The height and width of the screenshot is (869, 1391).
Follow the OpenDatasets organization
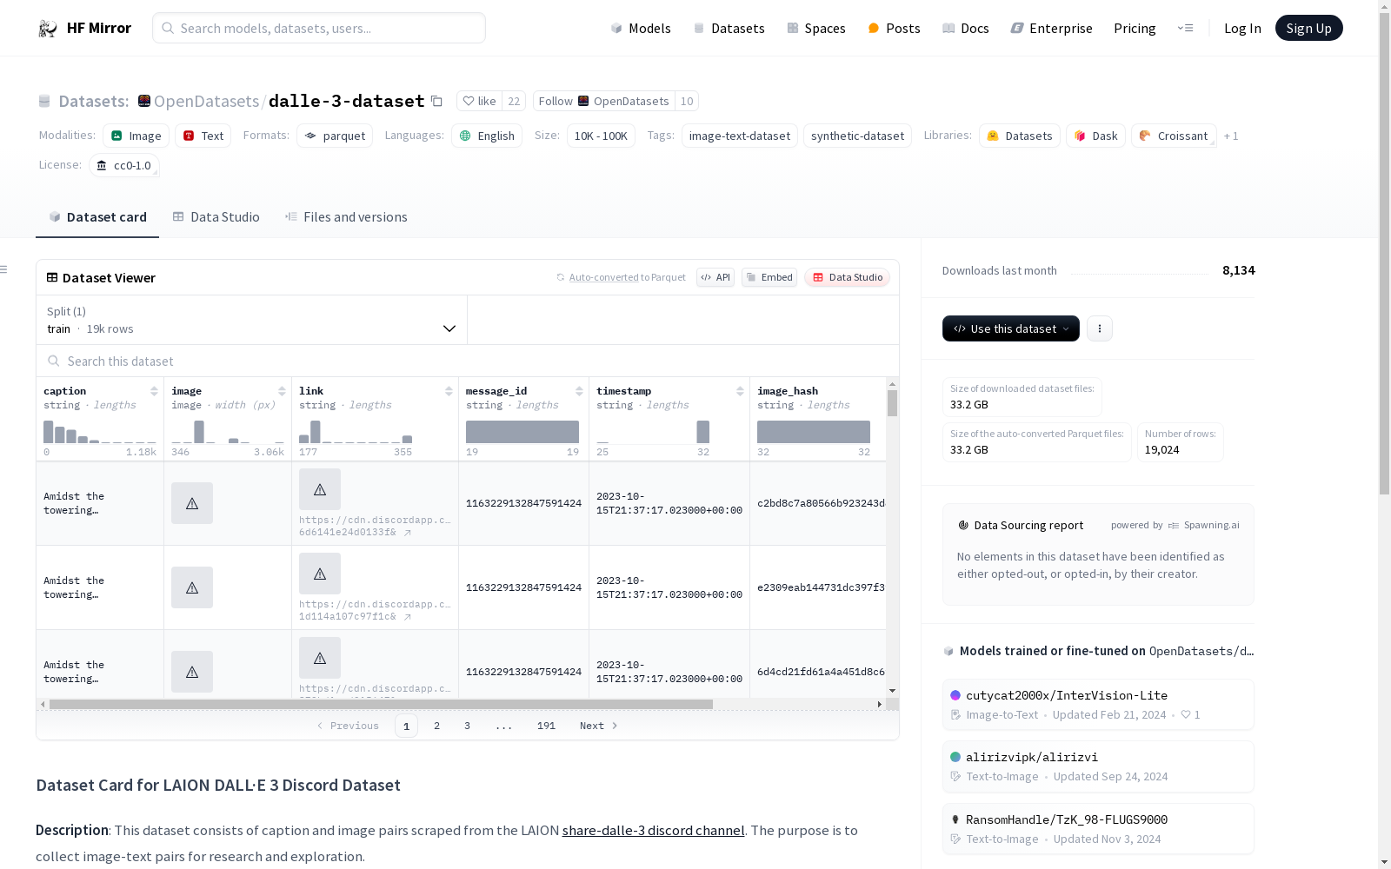604,101
